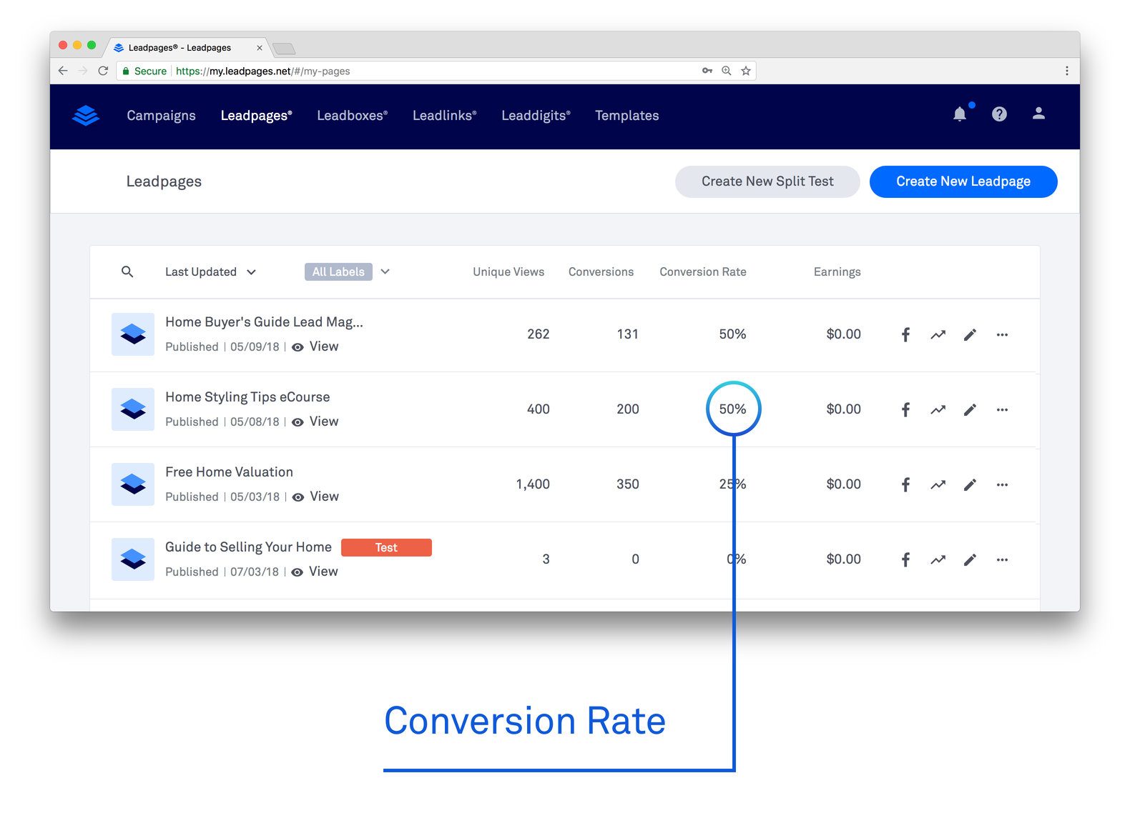Open the user account profile icon
1130x818 pixels.
(1038, 114)
